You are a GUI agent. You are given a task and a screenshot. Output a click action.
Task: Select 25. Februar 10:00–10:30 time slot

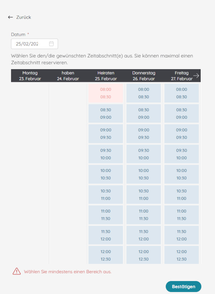106,174
